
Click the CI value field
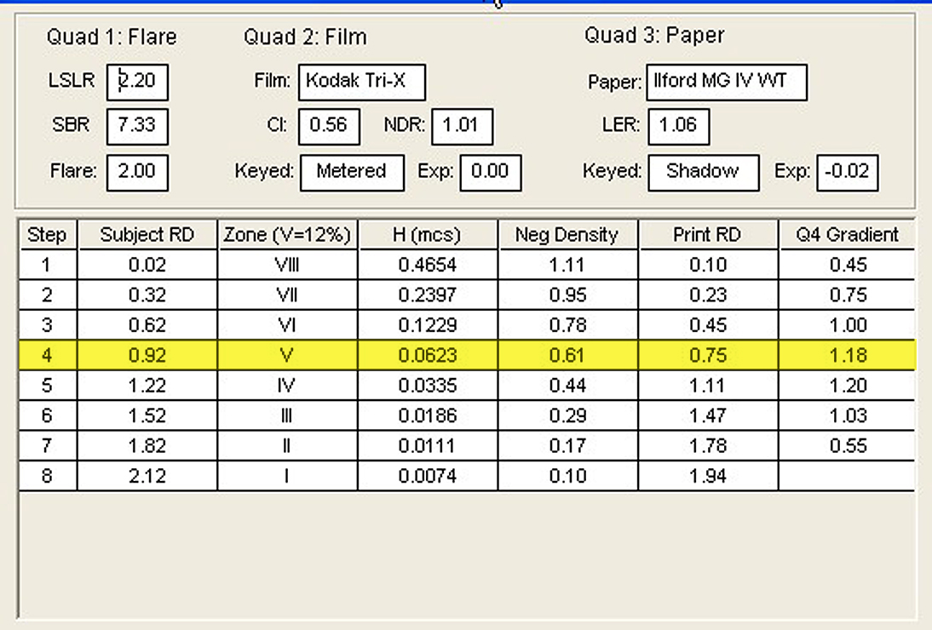coord(329,127)
